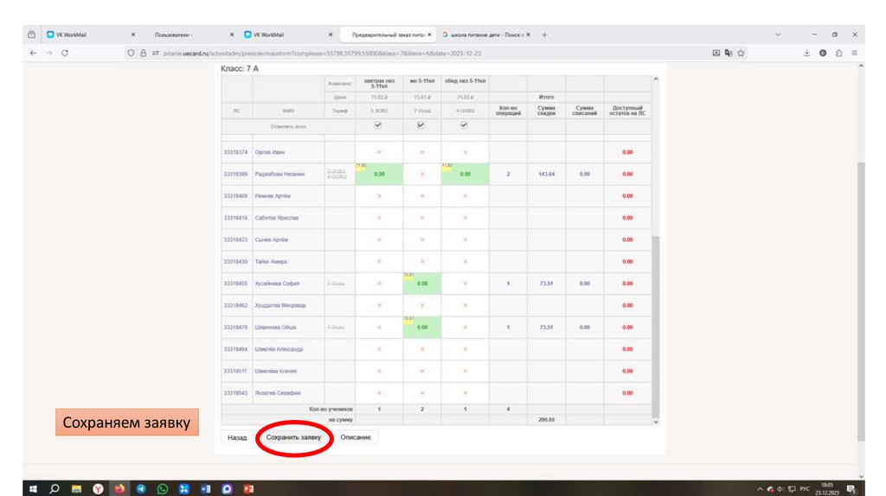Open the browser downloads panel
The image size is (886, 496).
tap(807, 53)
